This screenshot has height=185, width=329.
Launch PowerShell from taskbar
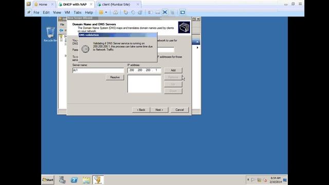click(74, 180)
